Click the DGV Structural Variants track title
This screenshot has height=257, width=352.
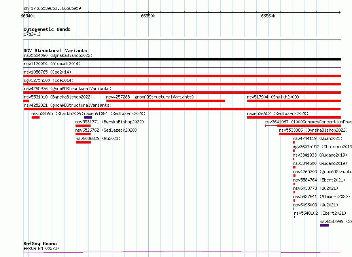point(55,51)
